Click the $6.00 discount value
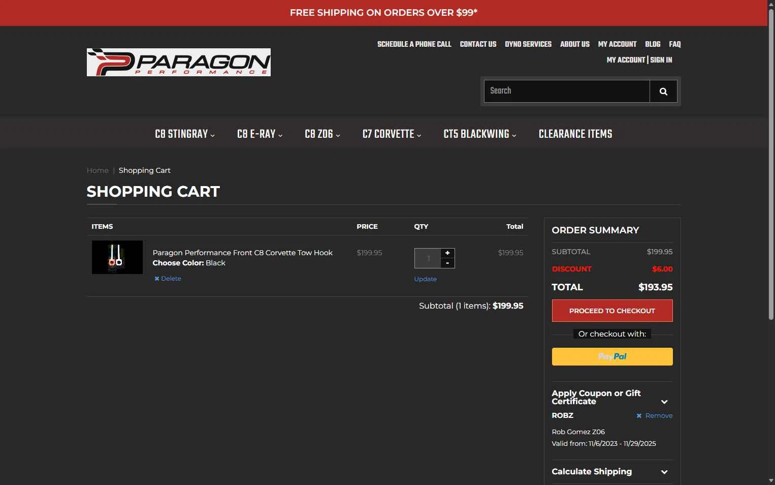The image size is (775, 485). (x=662, y=269)
